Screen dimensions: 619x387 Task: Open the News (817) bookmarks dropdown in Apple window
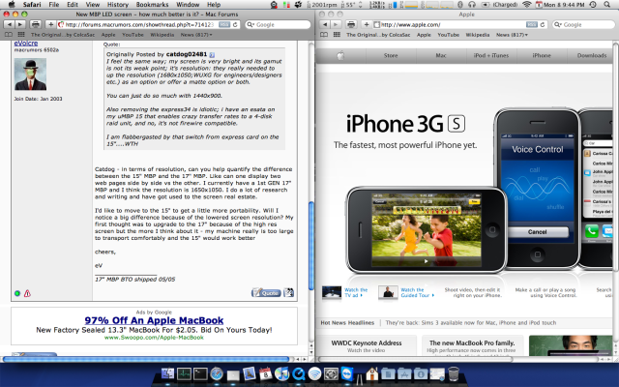point(512,35)
